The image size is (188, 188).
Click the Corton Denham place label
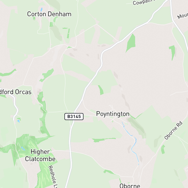tap(49, 14)
